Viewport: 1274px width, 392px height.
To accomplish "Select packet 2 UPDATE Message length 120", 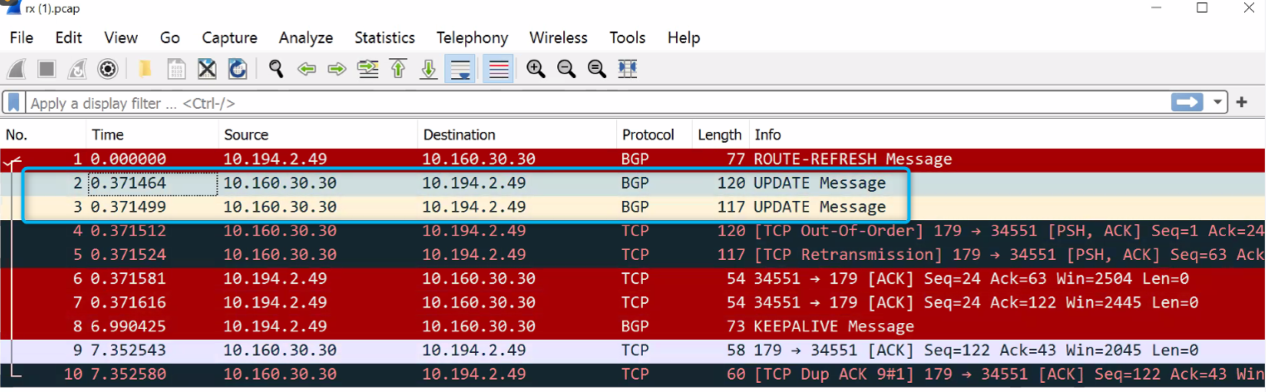I will [x=633, y=183].
